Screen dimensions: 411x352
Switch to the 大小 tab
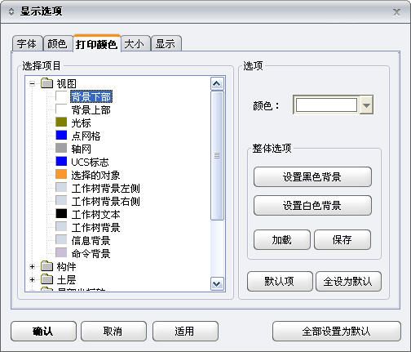click(135, 43)
